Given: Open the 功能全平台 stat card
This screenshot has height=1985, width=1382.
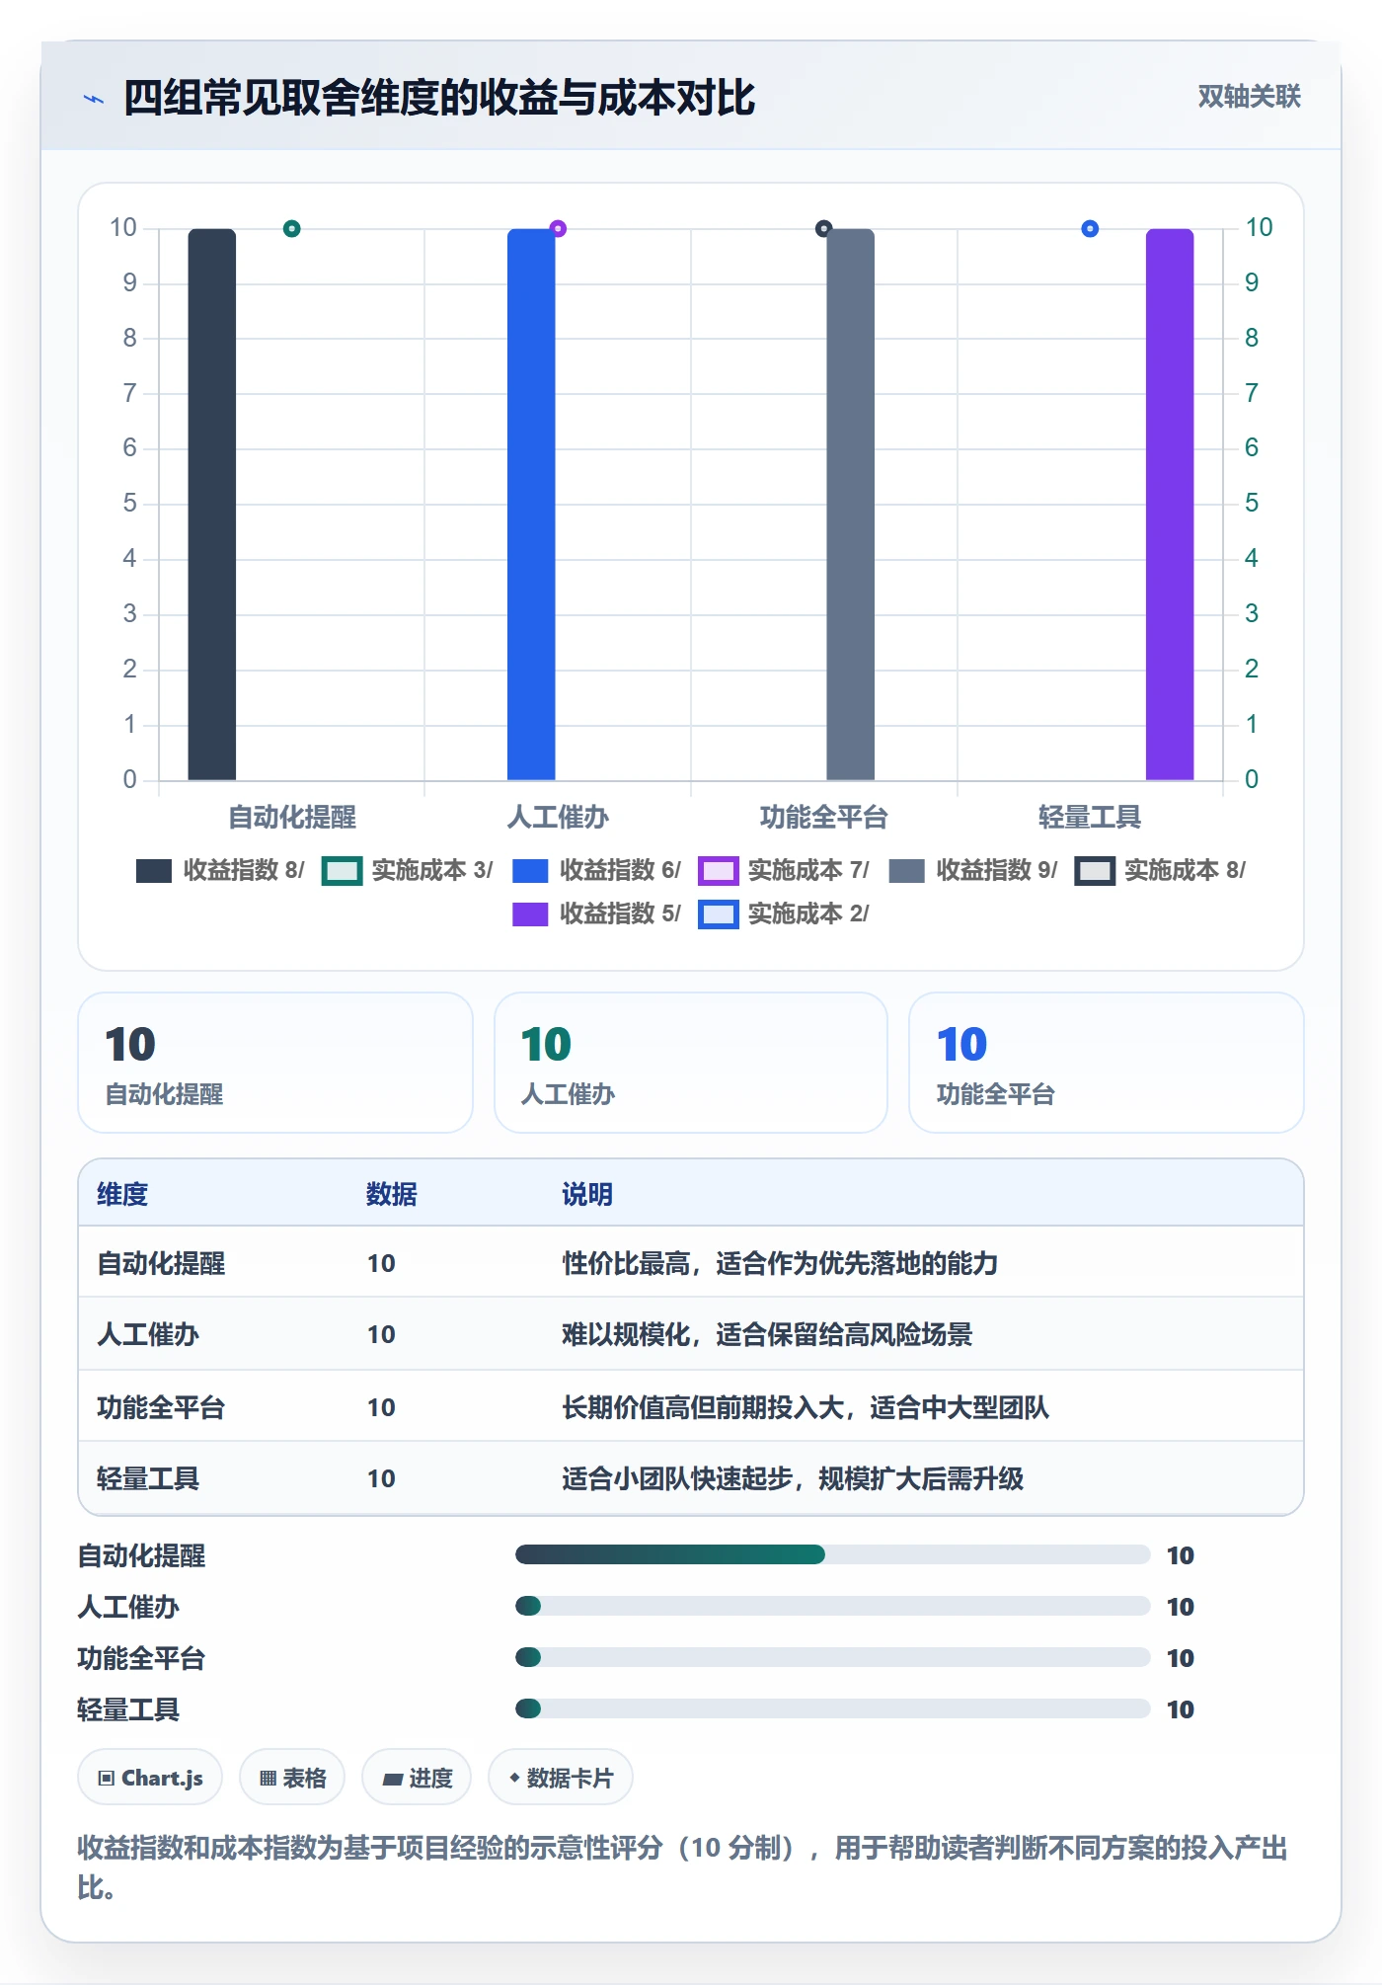Looking at the screenshot, I should coord(1107,1063).
